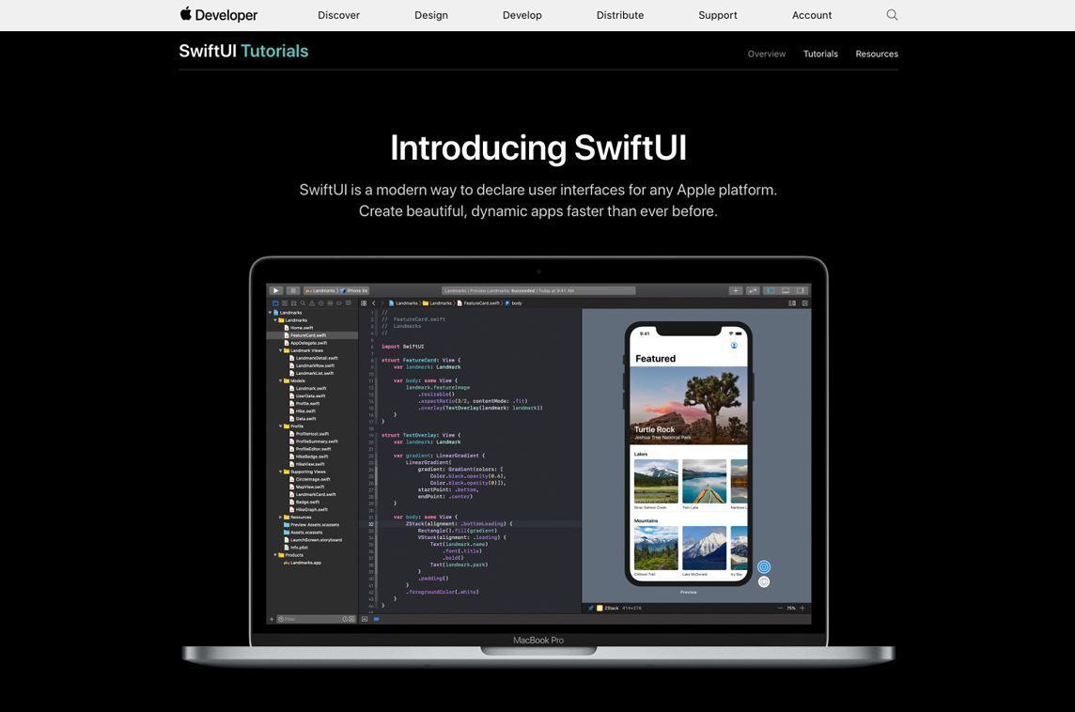Go to the Overview section link

(767, 54)
